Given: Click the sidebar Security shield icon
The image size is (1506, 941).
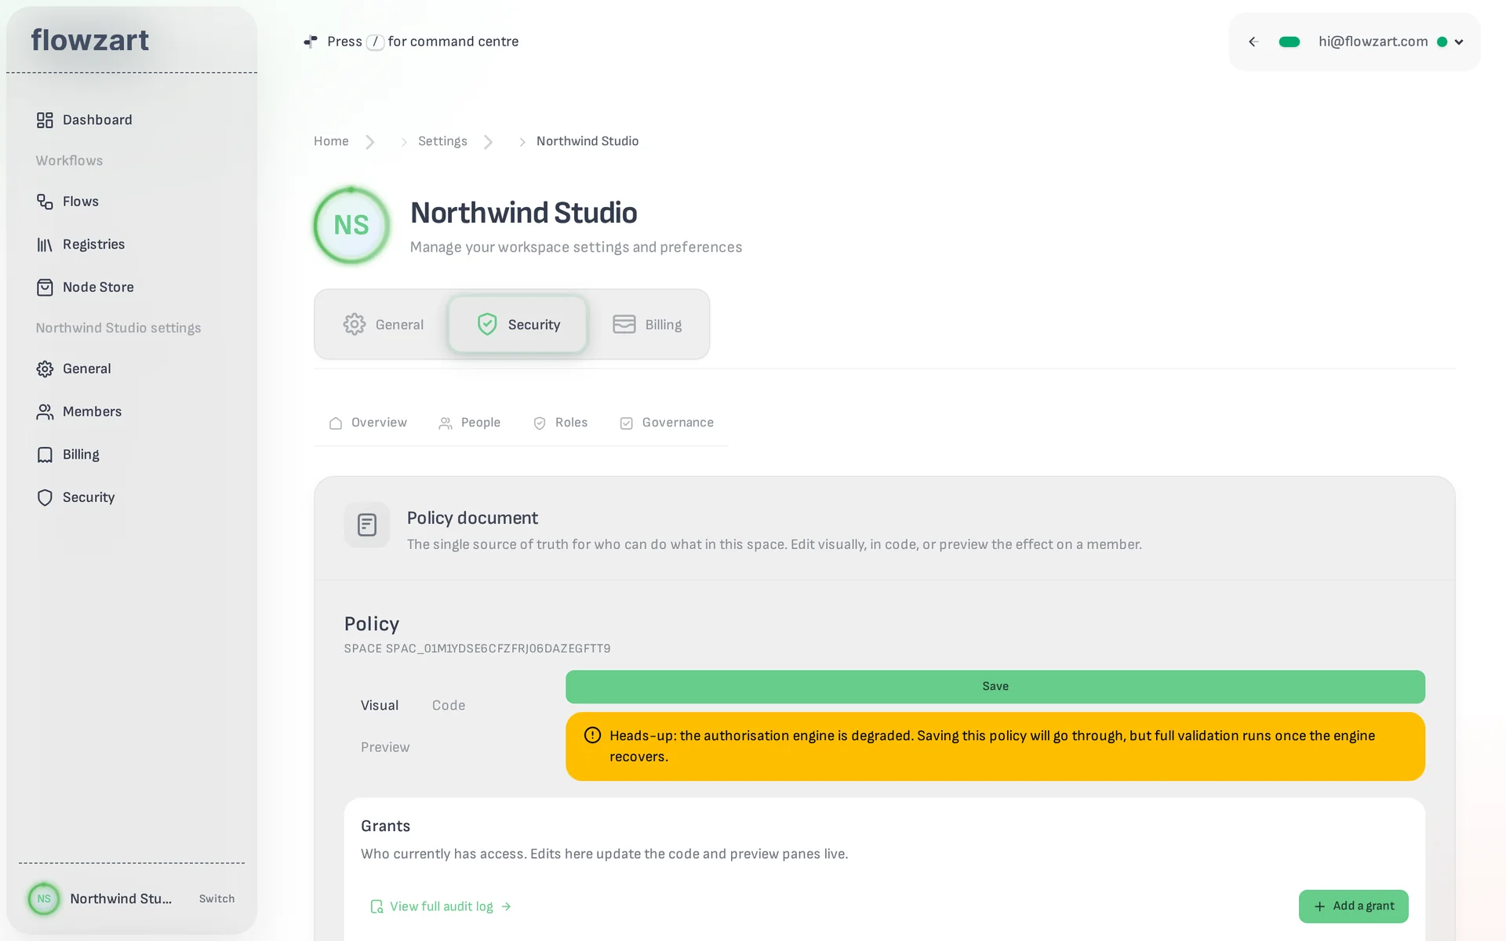Looking at the screenshot, I should click(45, 497).
